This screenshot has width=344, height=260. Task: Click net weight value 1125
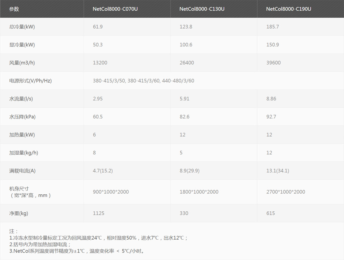pyautogui.click(x=99, y=213)
